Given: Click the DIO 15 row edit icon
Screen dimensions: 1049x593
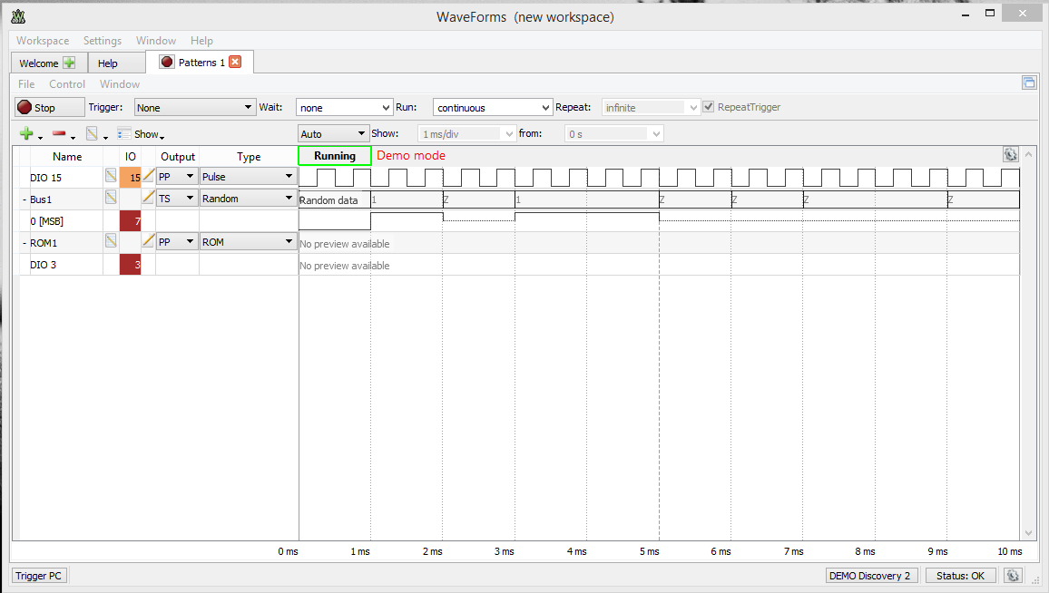Looking at the screenshot, I should pos(111,176).
